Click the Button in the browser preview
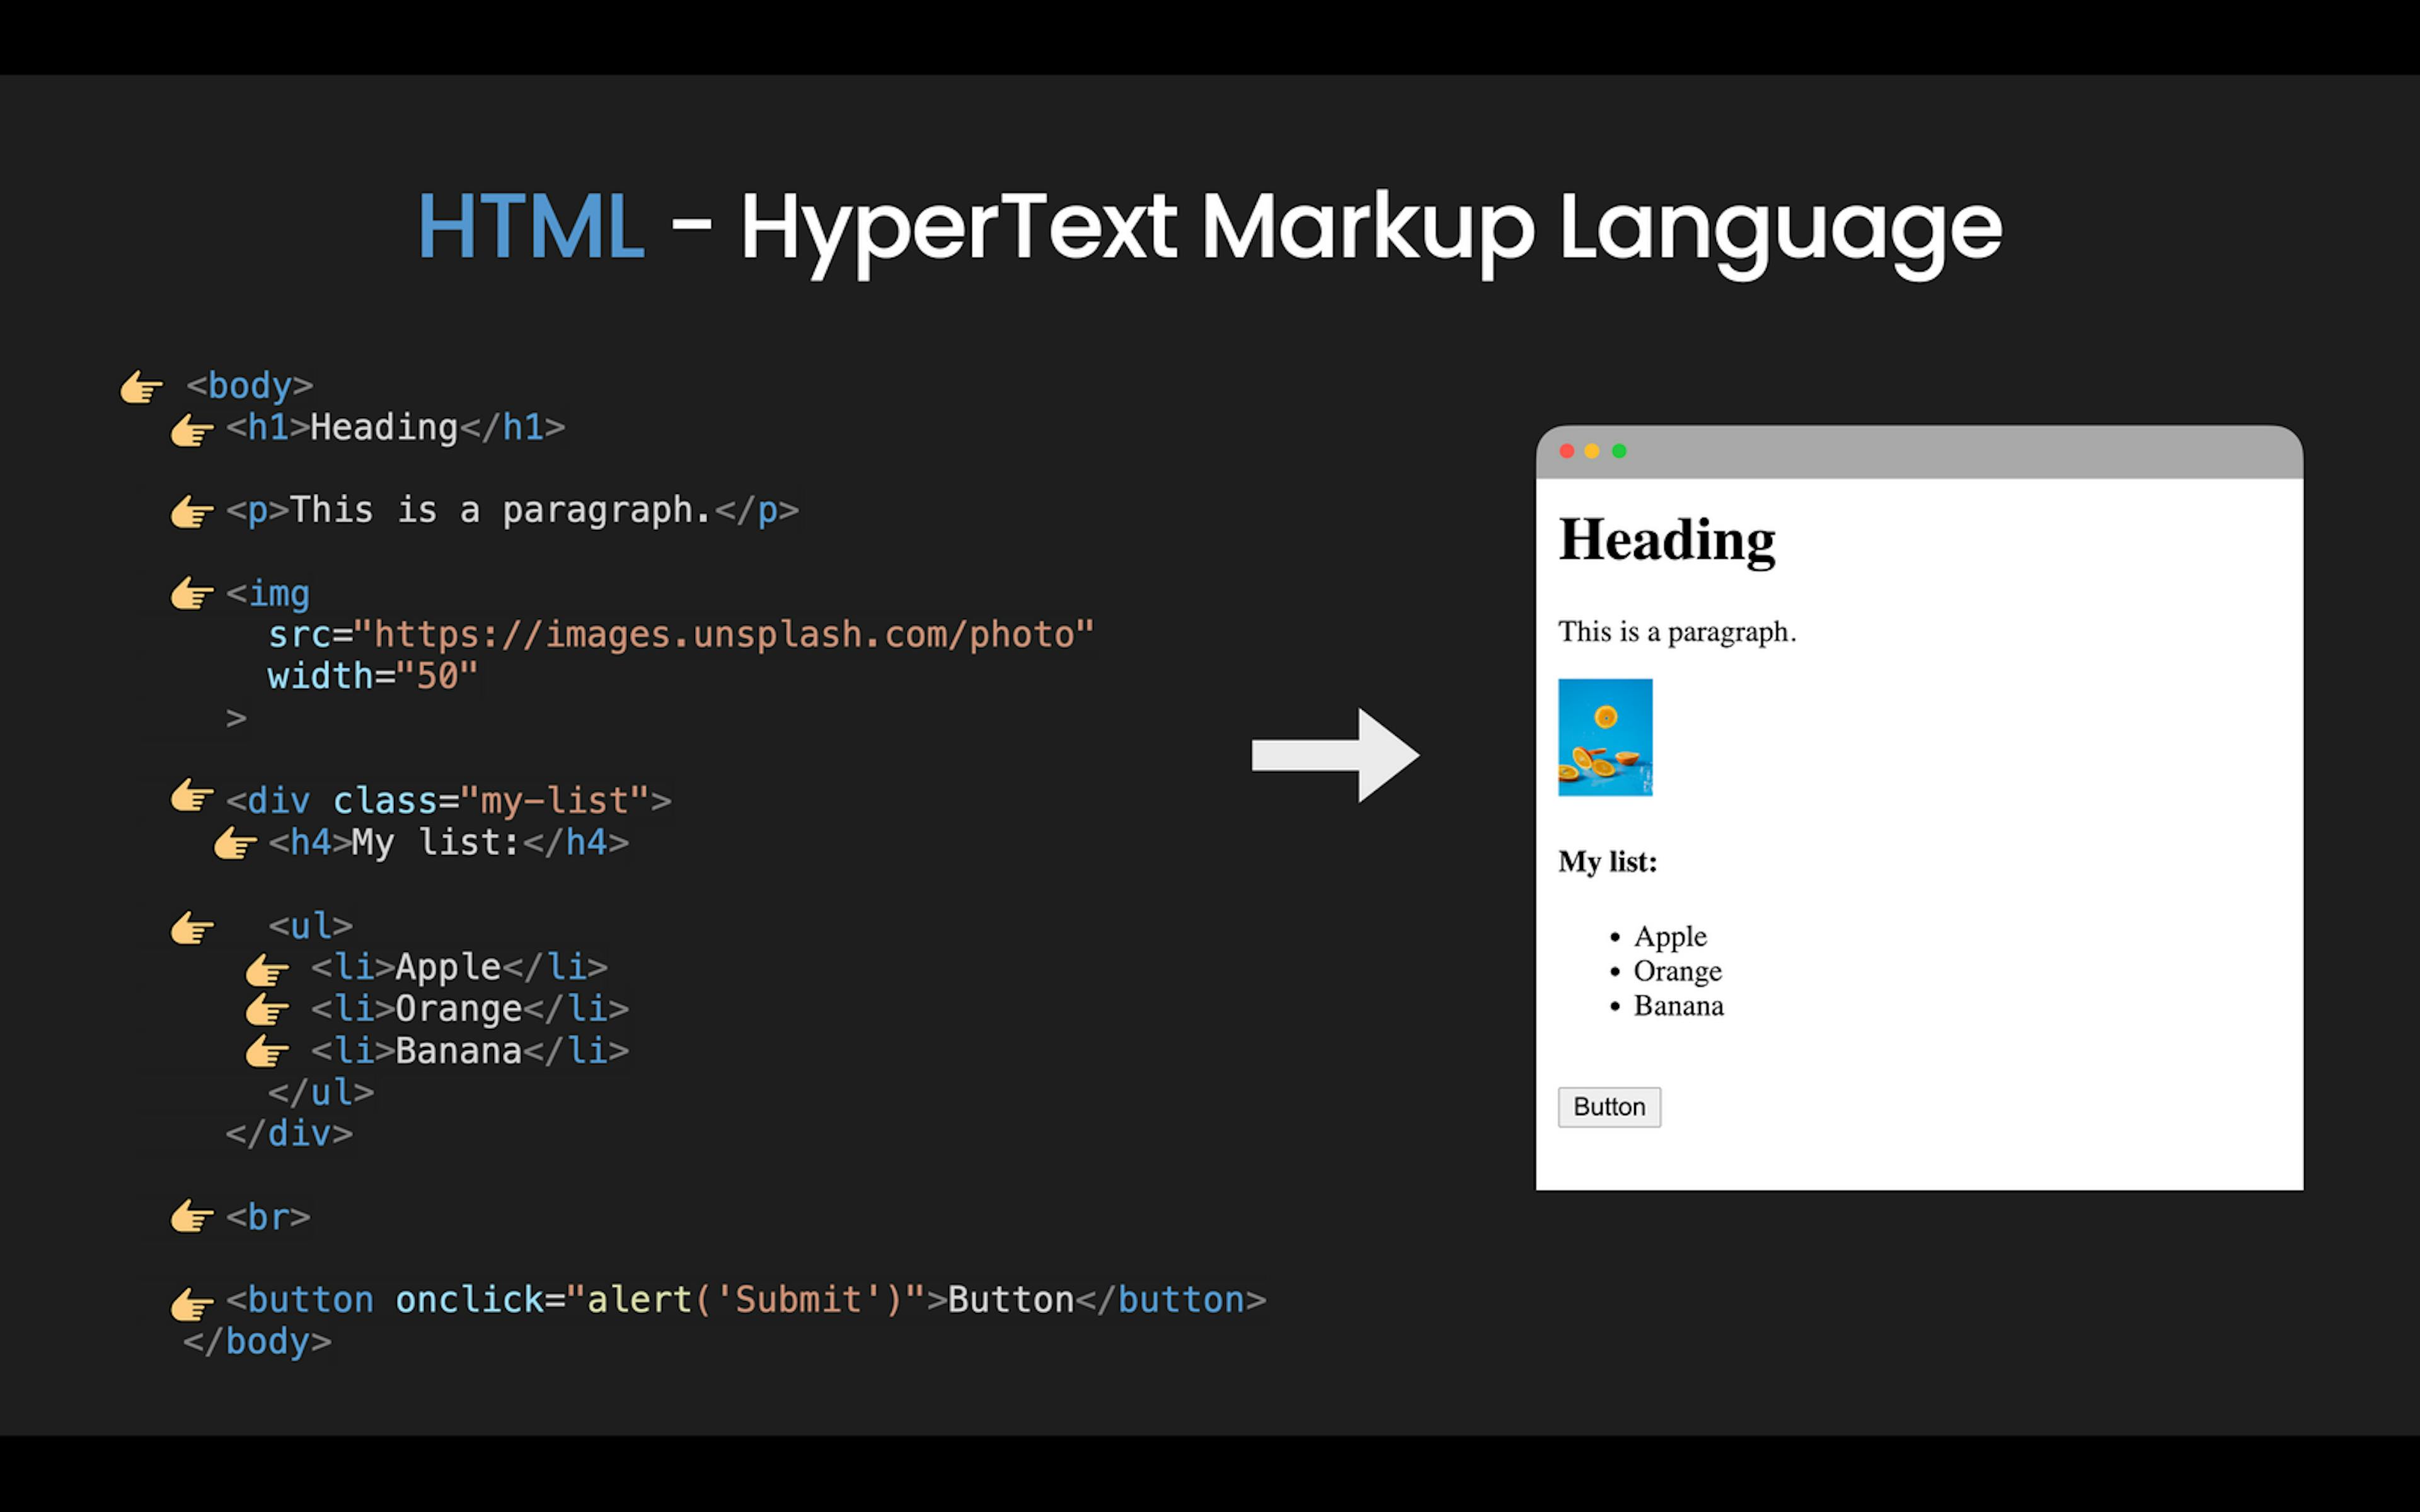 click(x=1609, y=1107)
